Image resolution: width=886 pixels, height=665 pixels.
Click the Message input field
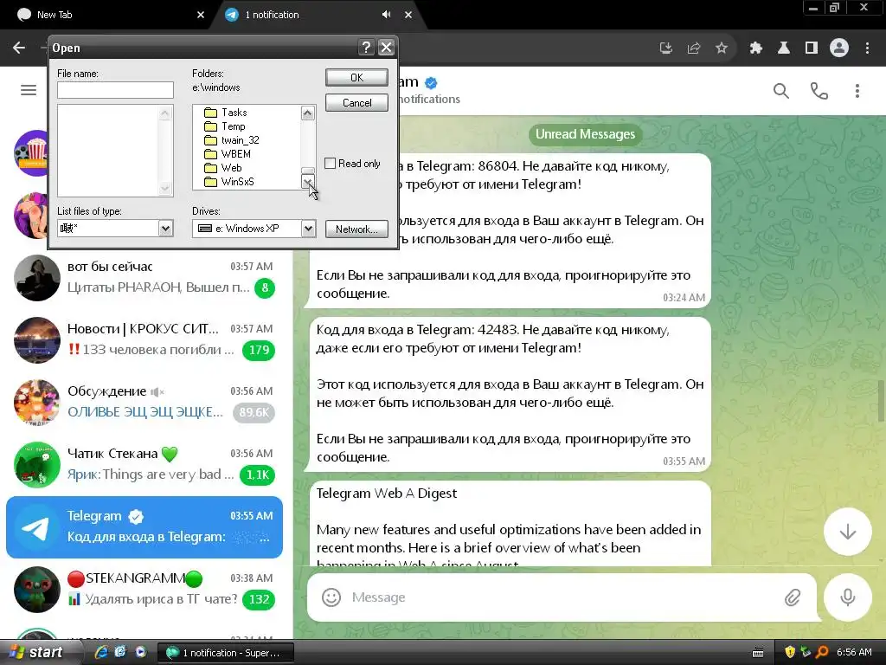click(562, 597)
